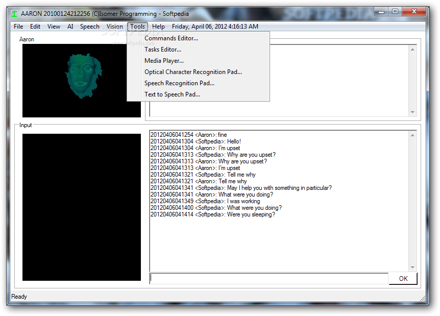Click the log line 'Softpedia: Hello!'
440x316 pixels.
click(195, 141)
